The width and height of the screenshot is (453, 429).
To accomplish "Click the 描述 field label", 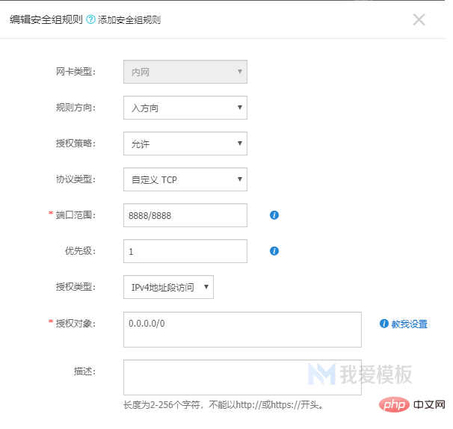I will [x=84, y=371].
